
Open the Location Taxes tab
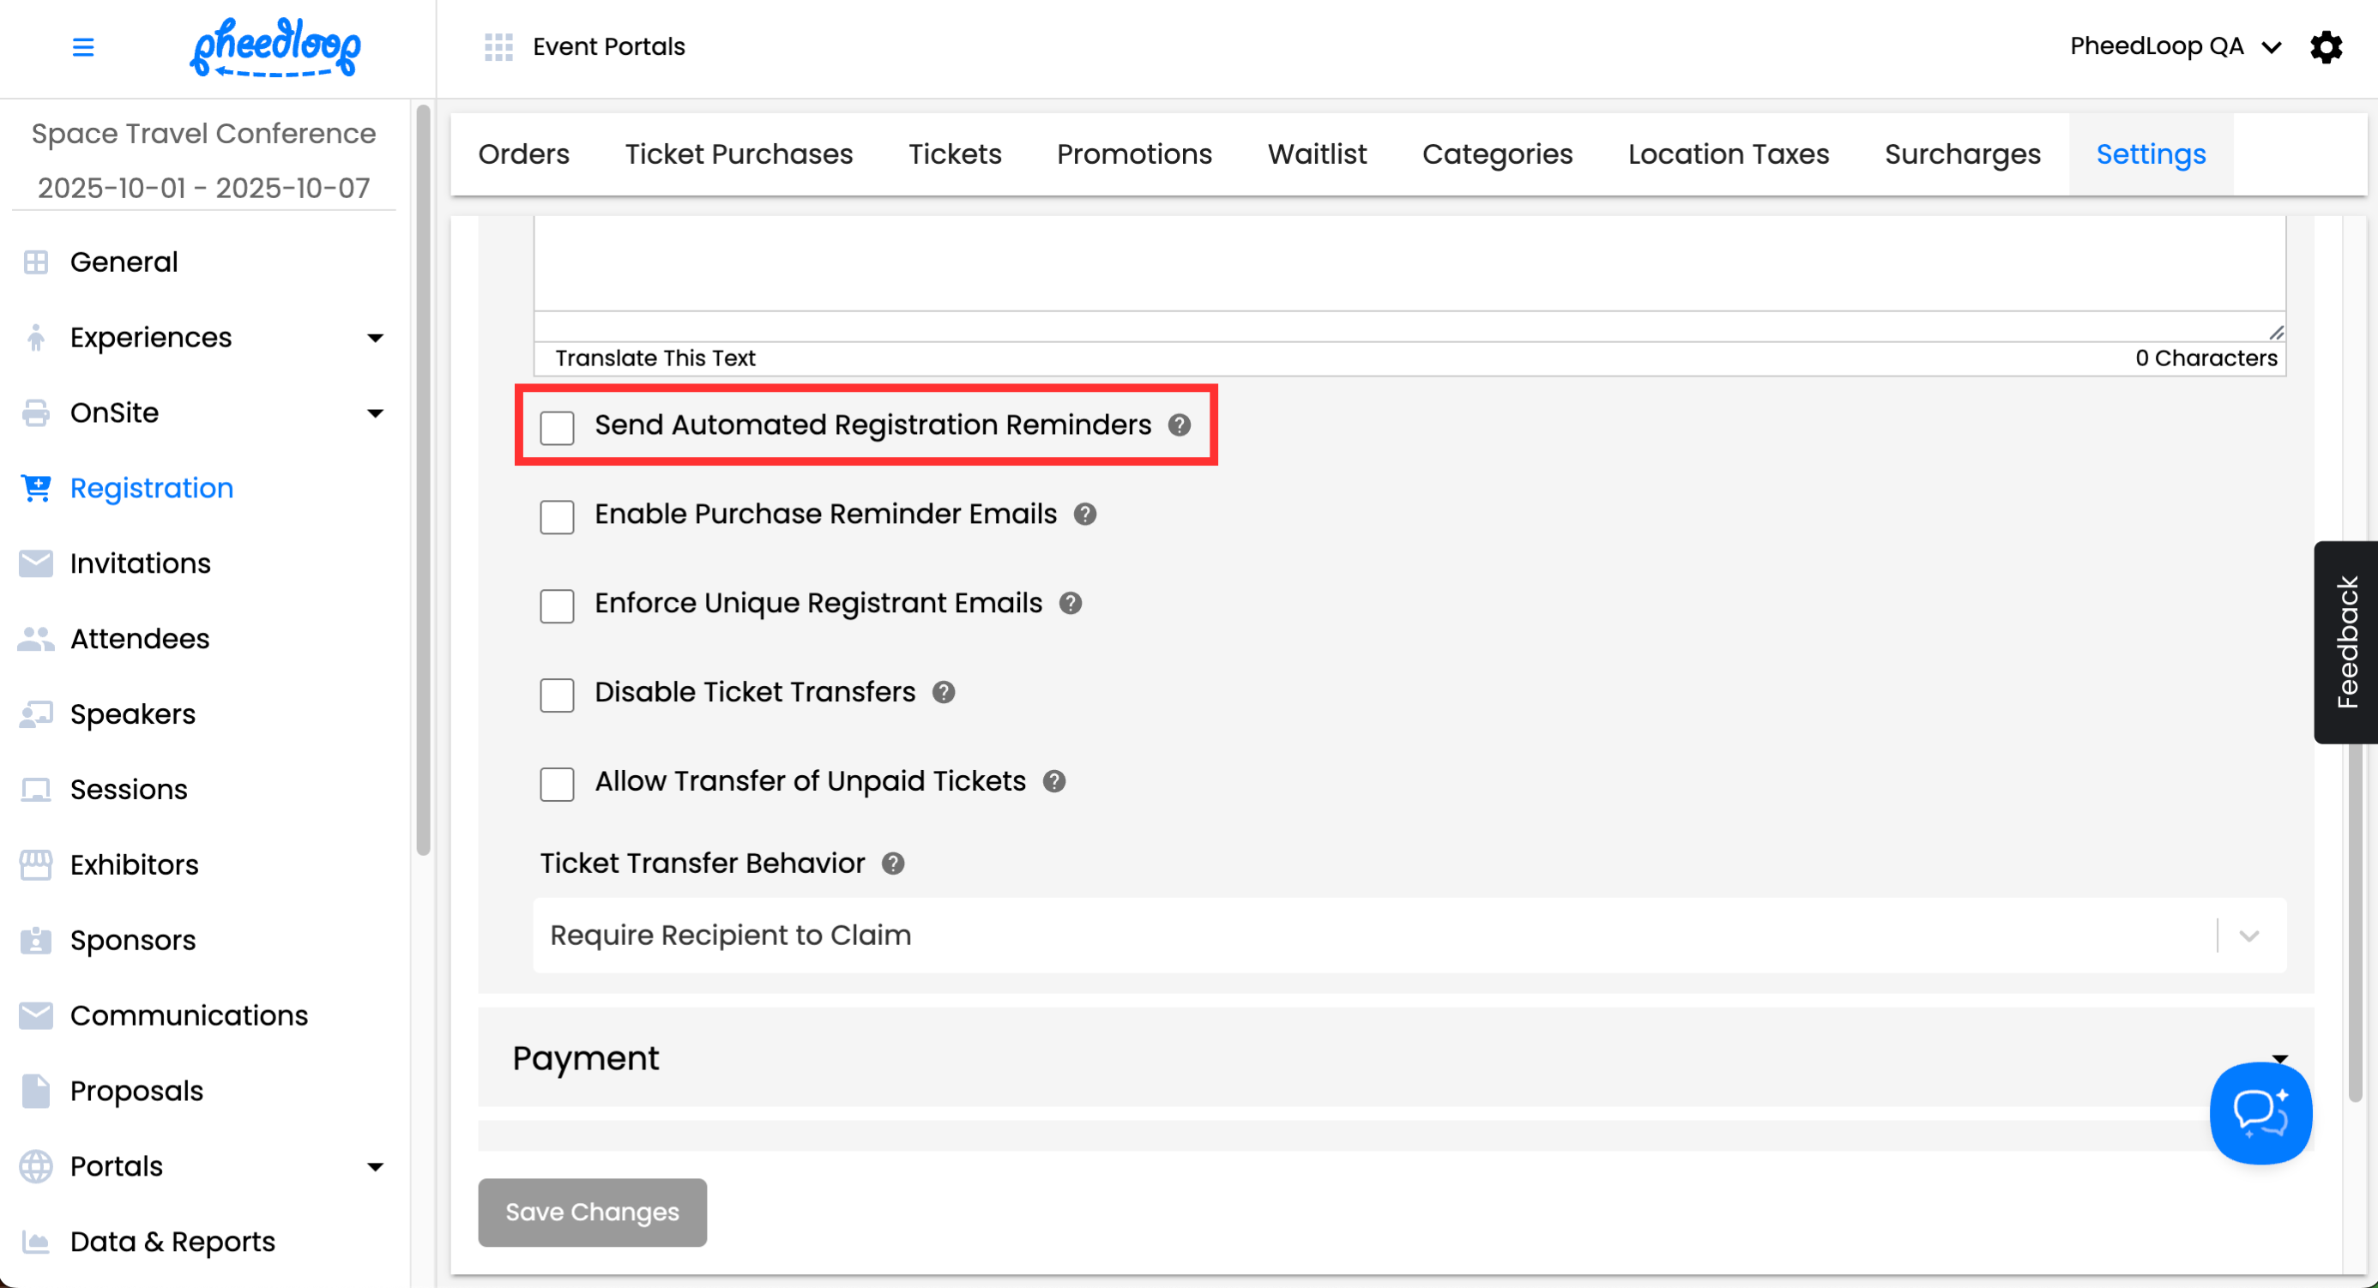1727,154
